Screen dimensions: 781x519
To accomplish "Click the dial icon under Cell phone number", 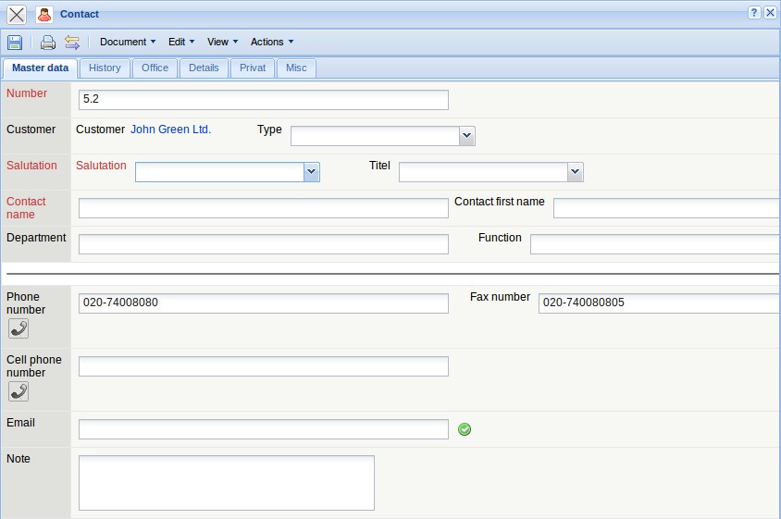I will click(18, 391).
